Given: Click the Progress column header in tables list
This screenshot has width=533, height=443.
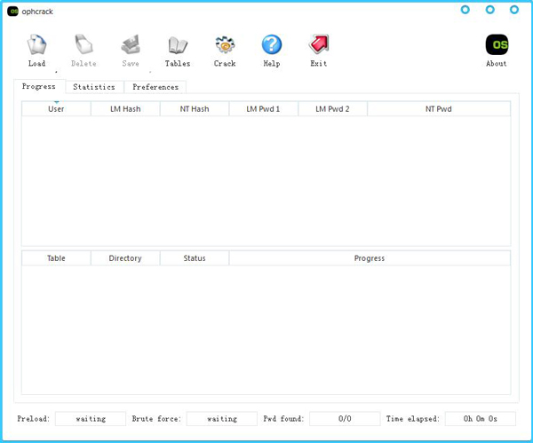Looking at the screenshot, I should [x=370, y=258].
